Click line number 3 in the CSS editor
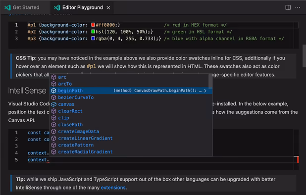 16,39
